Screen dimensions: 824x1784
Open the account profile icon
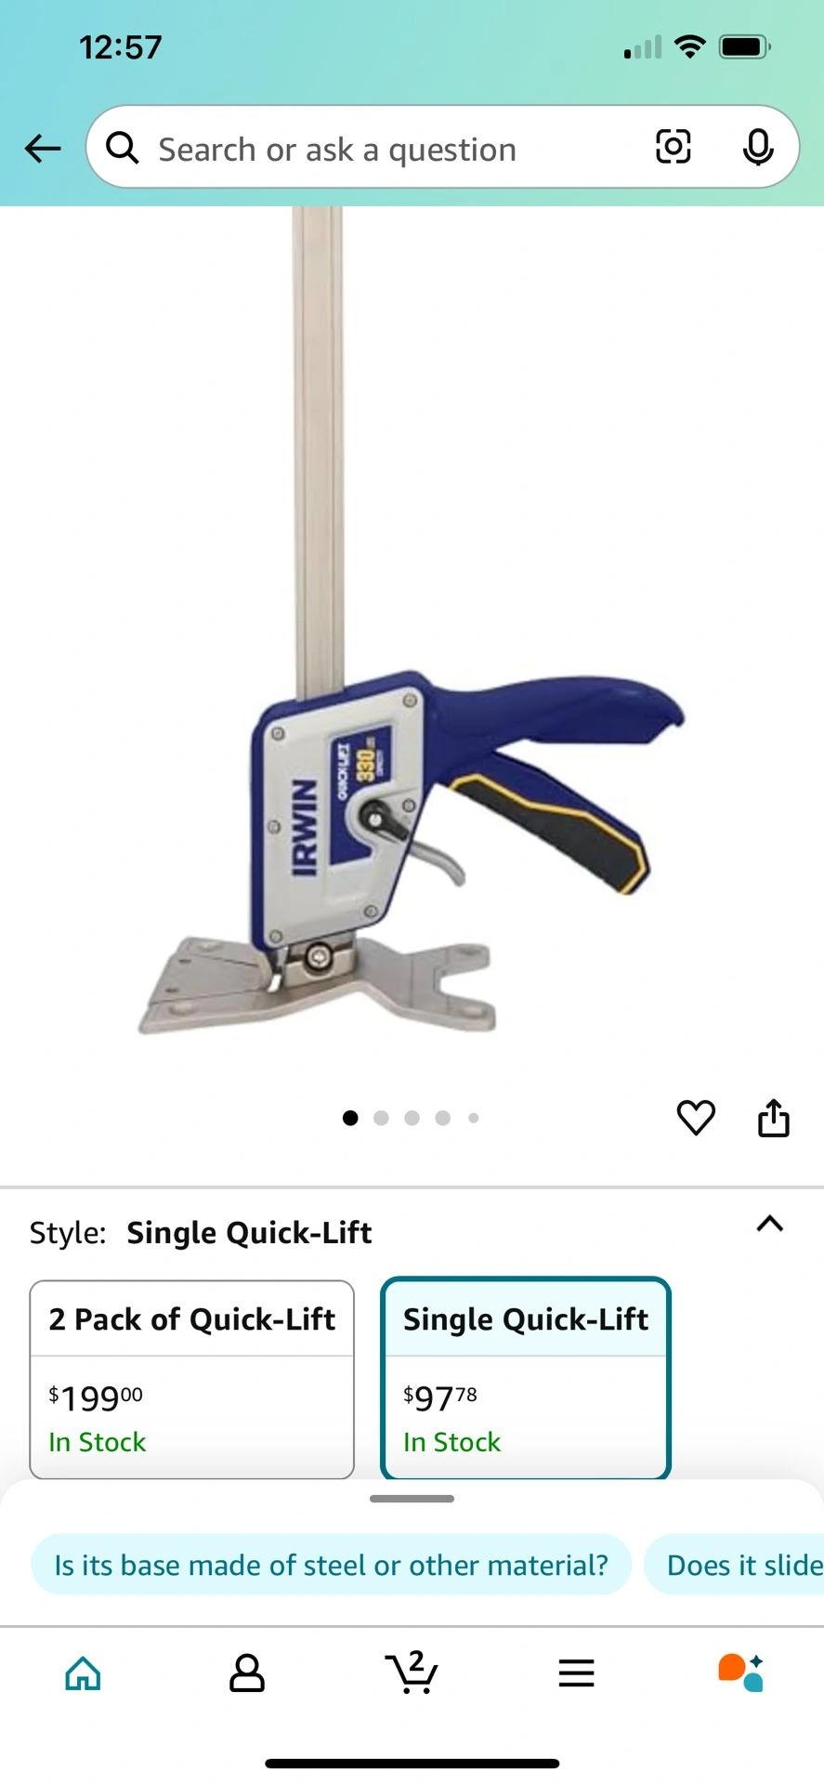click(247, 1673)
